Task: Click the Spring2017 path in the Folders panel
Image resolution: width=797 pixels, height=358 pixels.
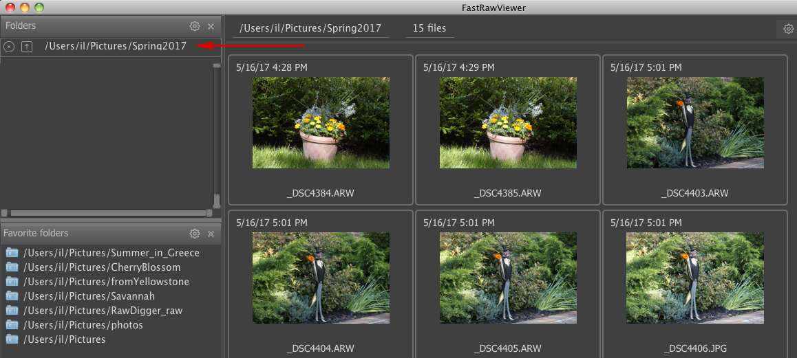Action: [x=116, y=47]
